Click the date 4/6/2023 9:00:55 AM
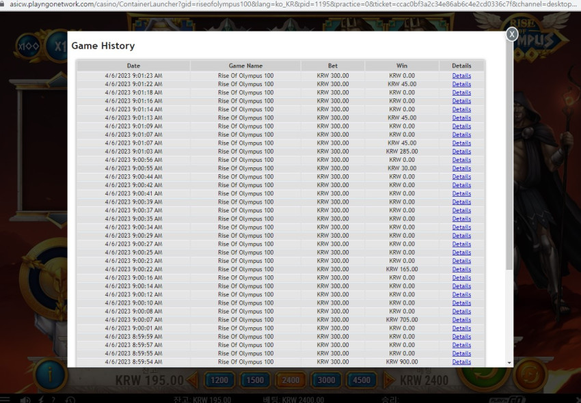 133,168
